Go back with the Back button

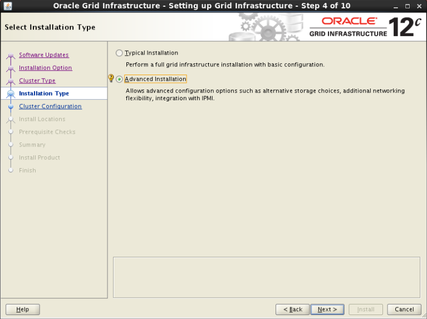click(x=292, y=310)
